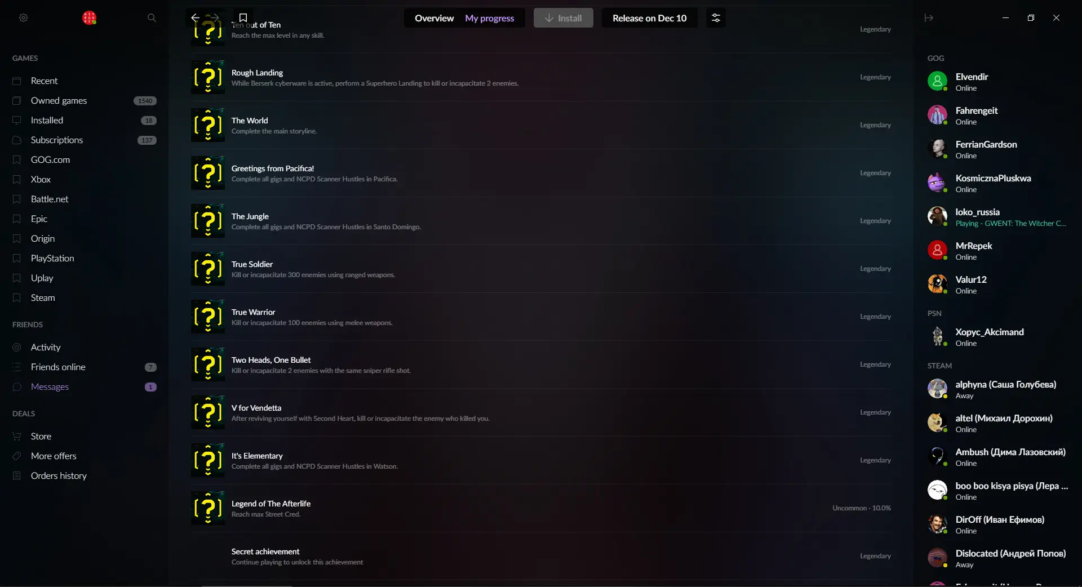This screenshot has height=587, width=1082.
Task: Open altel's avatar
Action: point(938,423)
